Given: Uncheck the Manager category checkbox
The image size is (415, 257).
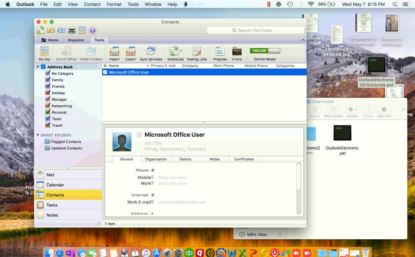Looking at the screenshot, I should (48, 99).
